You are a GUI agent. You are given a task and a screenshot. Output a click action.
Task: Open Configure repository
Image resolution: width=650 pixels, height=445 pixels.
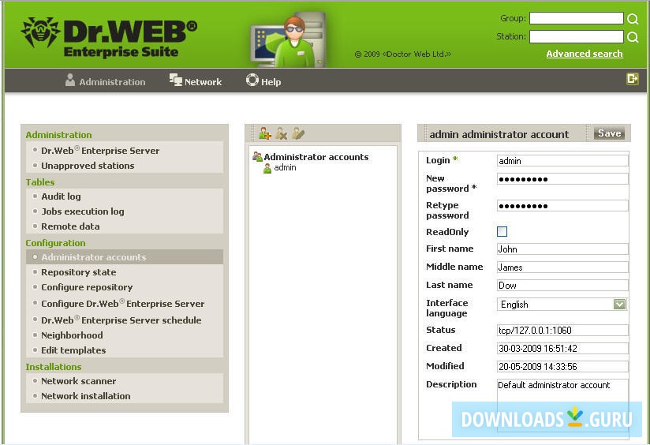87,287
